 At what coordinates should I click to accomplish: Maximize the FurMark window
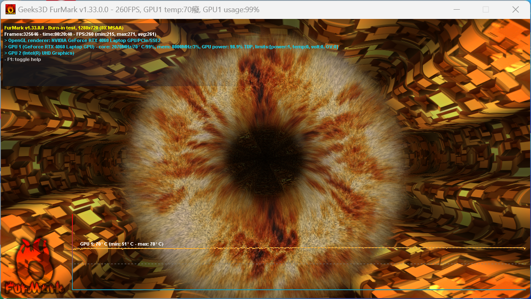point(486,9)
